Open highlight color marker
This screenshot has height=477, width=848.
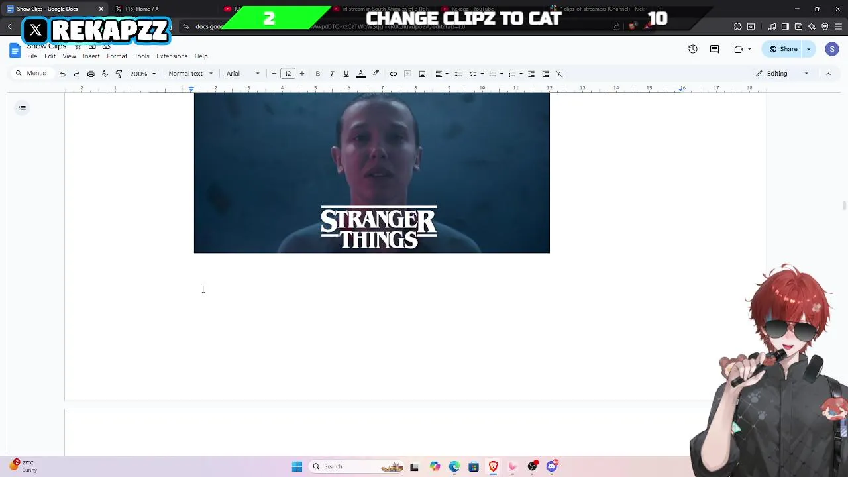click(x=376, y=74)
